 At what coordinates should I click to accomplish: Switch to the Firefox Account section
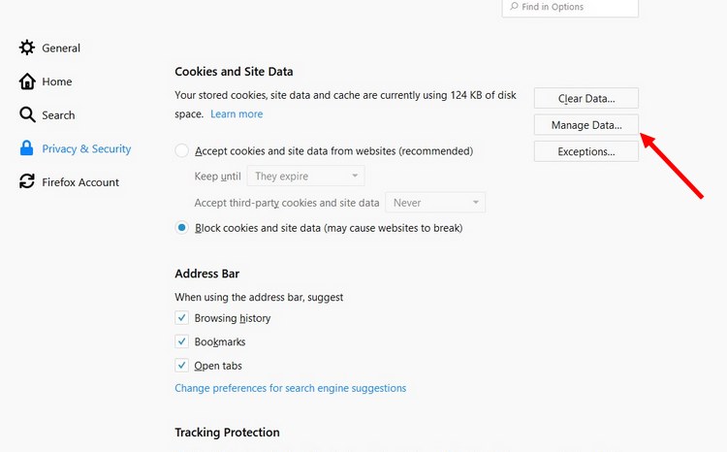(79, 181)
